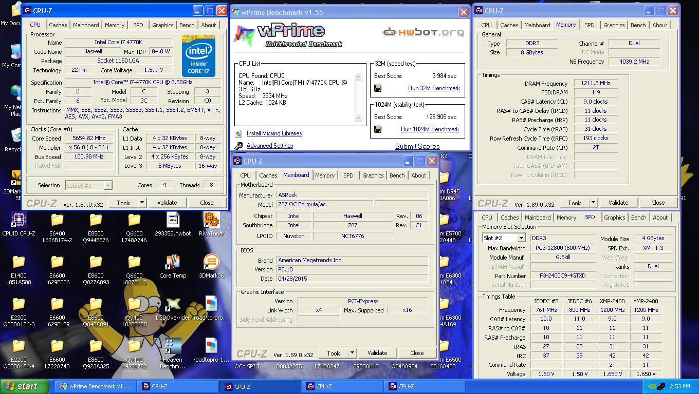This screenshot has height=394, width=699.
Task: Open the RivaTuner desktop shortcut
Action: (211, 221)
